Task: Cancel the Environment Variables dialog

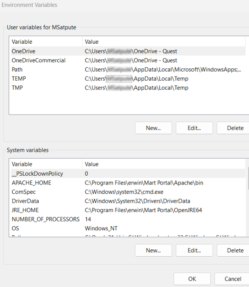Action: (x=232, y=279)
